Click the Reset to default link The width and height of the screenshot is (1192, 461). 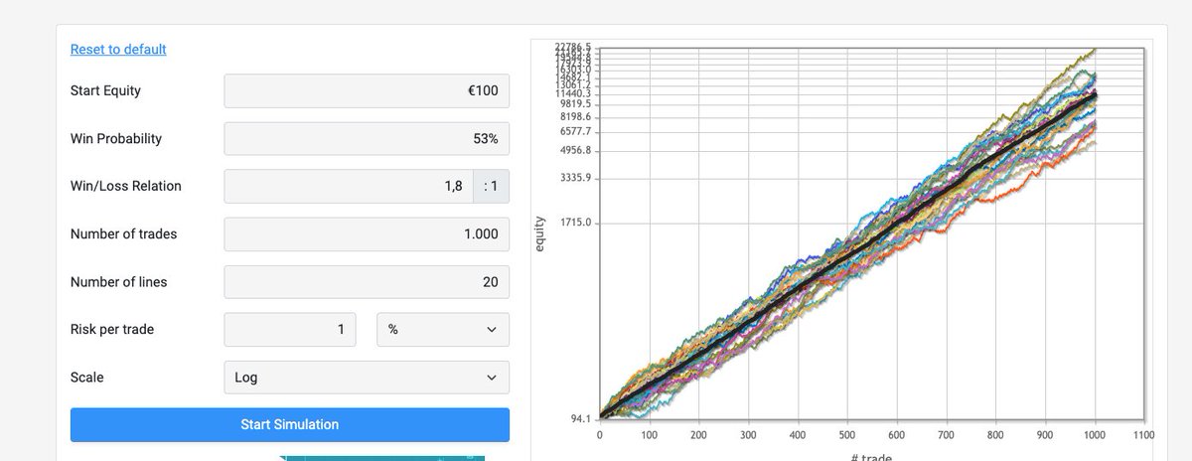[118, 49]
